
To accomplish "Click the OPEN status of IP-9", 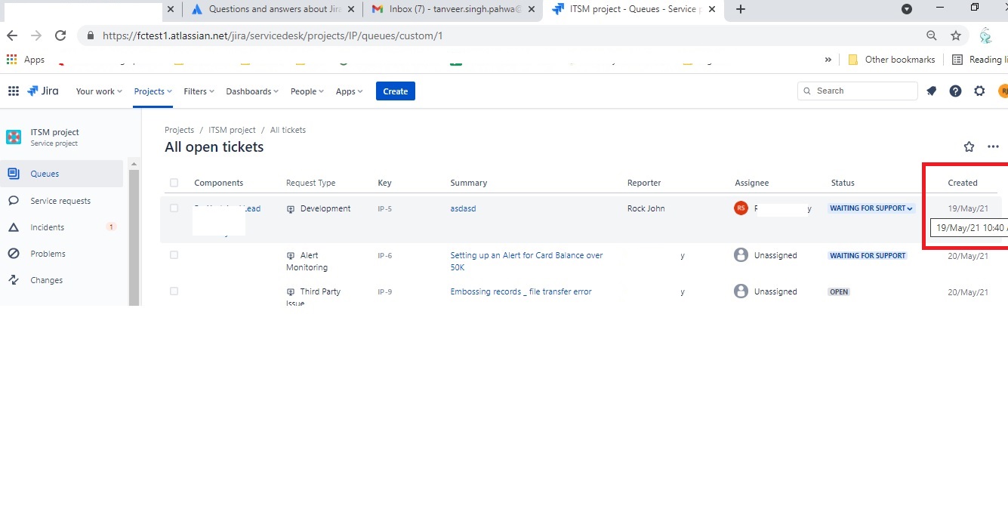I will tap(839, 291).
